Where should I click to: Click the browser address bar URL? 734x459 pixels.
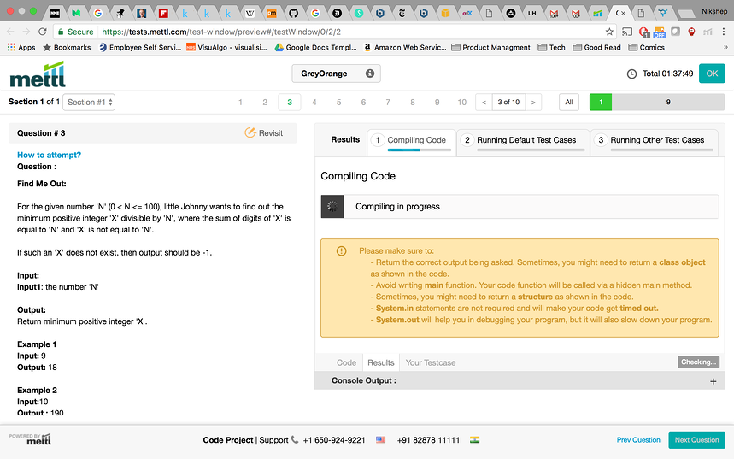pyautogui.click(x=221, y=32)
